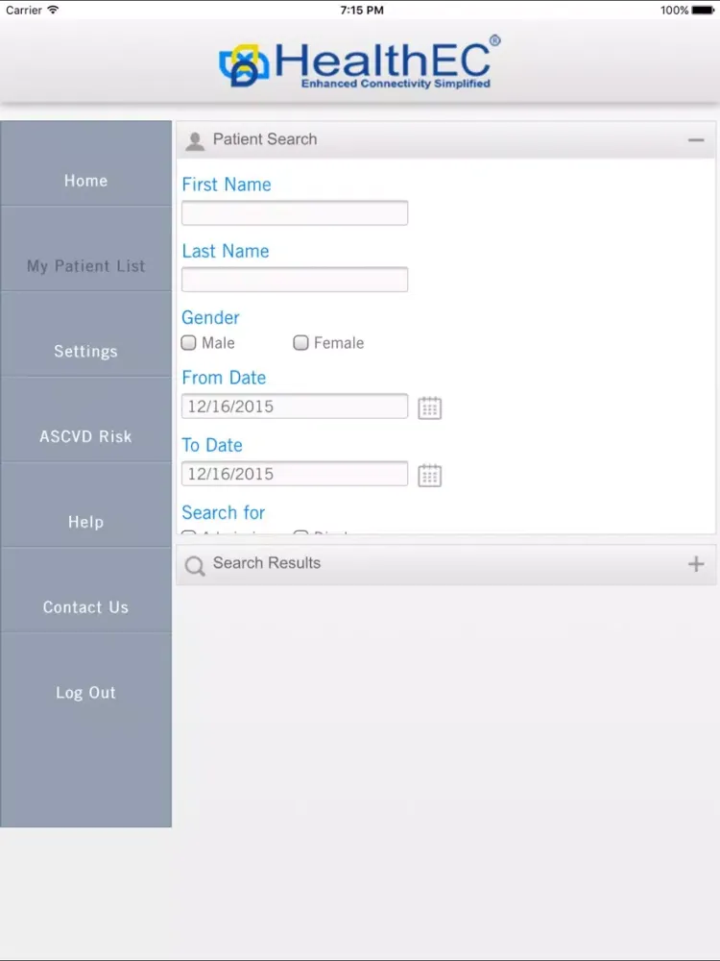Screen dimensions: 720x961
Task: Click the To Date text field
Action: click(295, 474)
